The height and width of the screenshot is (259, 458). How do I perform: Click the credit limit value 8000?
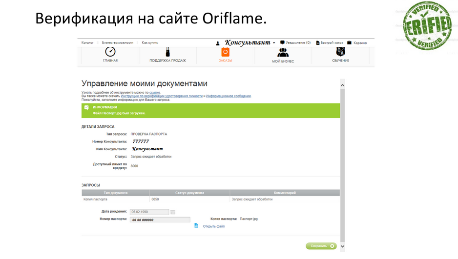pyautogui.click(x=134, y=166)
